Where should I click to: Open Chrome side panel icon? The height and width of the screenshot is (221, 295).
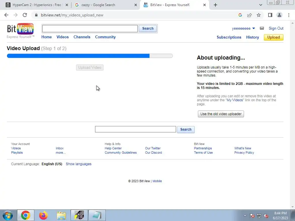(x=270, y=15)
